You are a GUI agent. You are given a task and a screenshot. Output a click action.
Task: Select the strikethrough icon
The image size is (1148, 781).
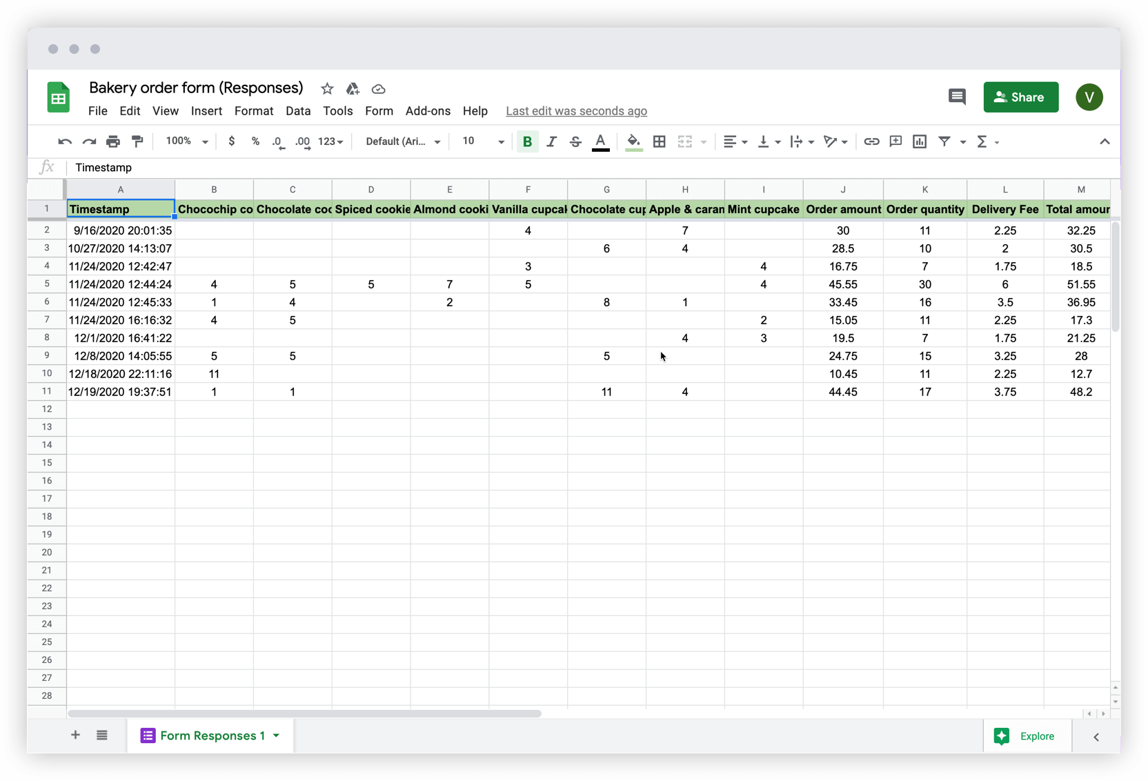pos(575,141)
